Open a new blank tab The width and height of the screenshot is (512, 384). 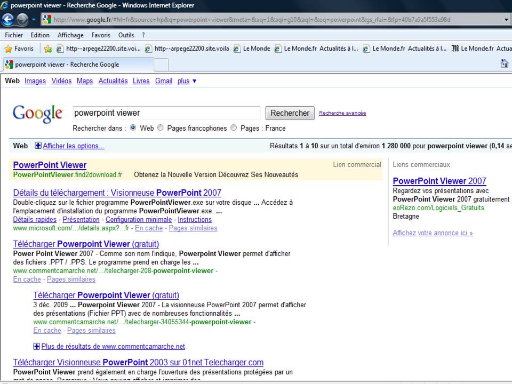(161, 65)
